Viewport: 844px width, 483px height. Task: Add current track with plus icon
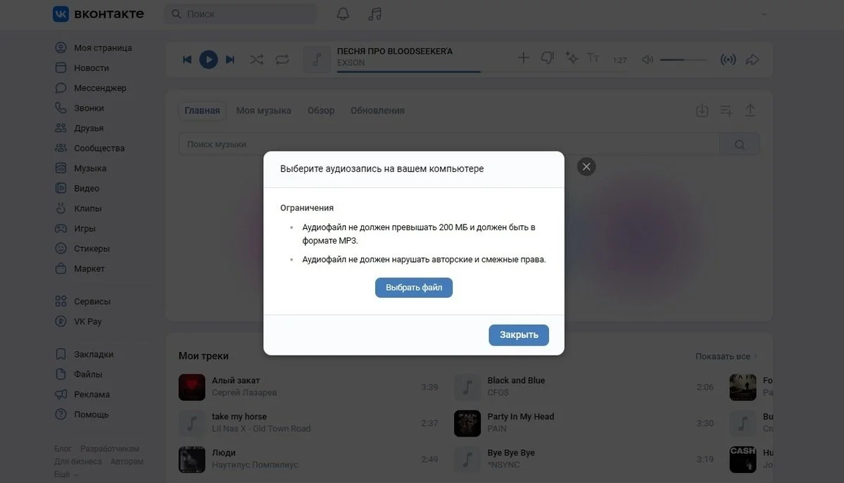pos(523,58)
